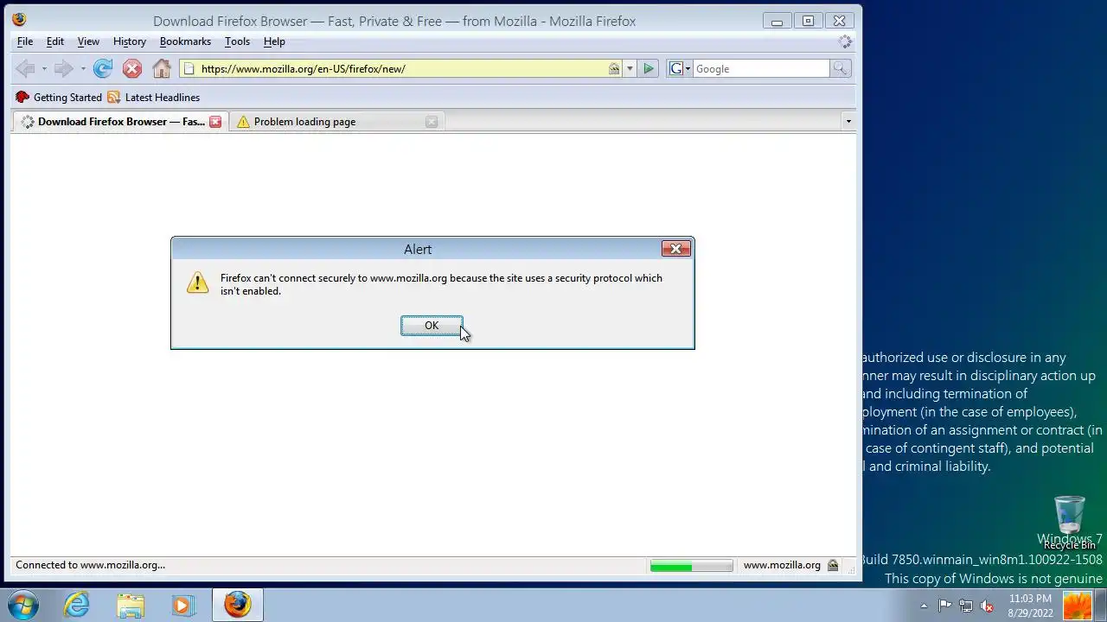Click 'Connected to www.mozilla.org...' status text
The height and width of the screenshot is (622, 1107).
click(x=90, y=565)
